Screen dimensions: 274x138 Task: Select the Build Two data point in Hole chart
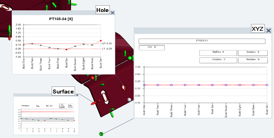coord(32,44)
